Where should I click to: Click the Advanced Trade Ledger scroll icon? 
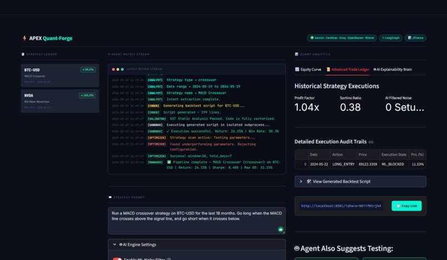(328, 69)
